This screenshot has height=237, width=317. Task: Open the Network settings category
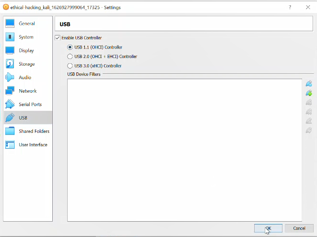(x=28, y=91)
